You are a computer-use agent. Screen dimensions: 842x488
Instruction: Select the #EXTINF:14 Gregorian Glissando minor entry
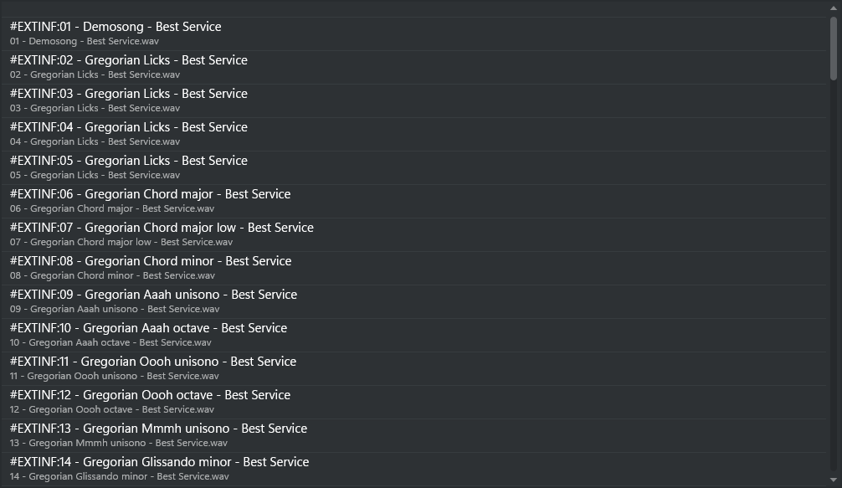click(159, 462)
